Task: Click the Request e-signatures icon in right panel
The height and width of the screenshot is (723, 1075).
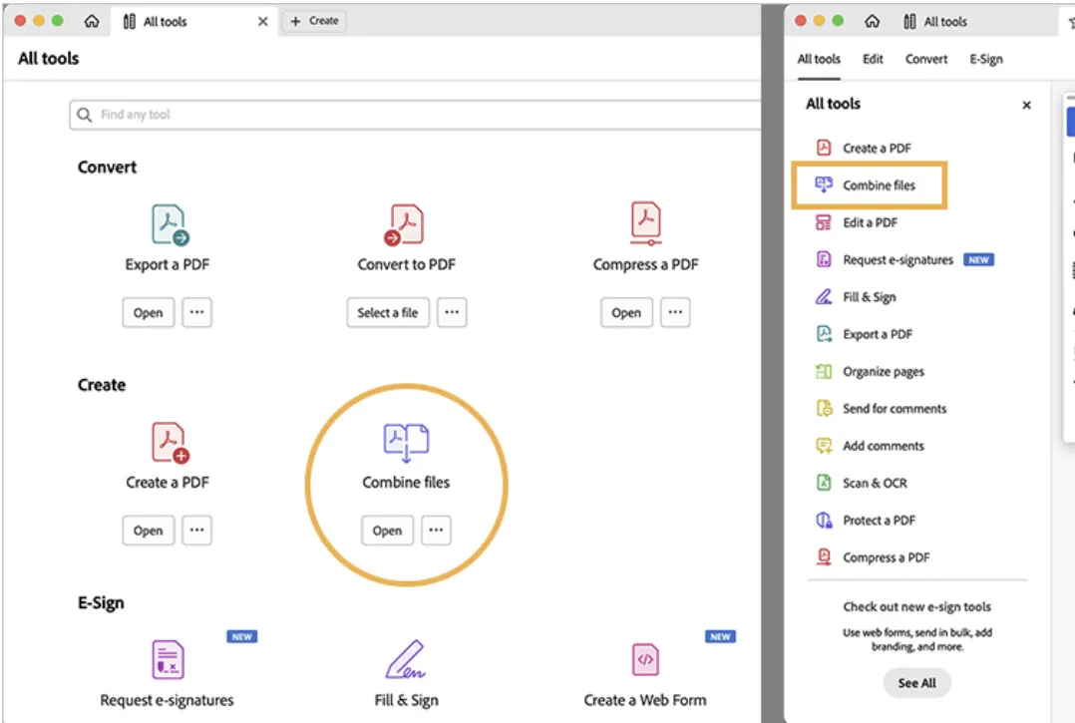Action: [x=824, y=259]
